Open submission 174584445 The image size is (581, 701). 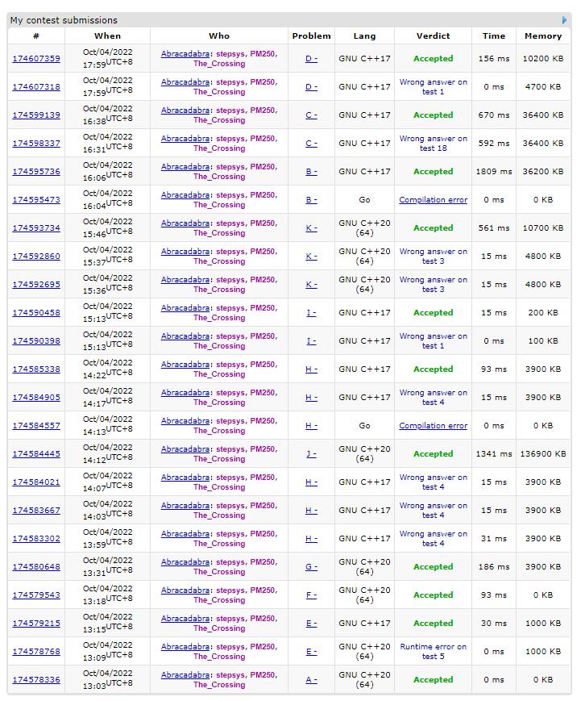tap(36, 454)
